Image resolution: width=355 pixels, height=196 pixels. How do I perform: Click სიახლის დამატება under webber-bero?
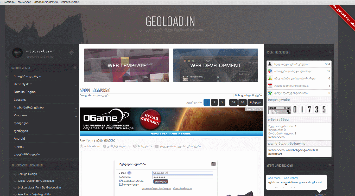click(40, 56)
